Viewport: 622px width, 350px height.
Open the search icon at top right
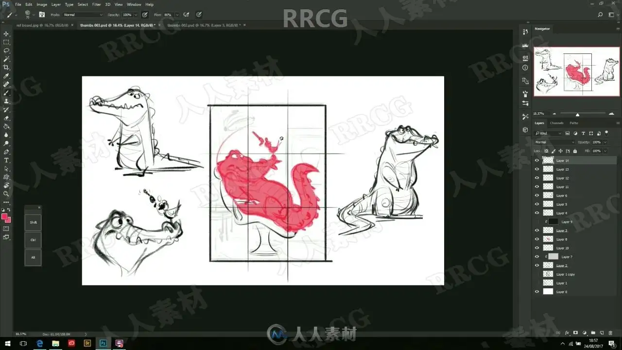click(601, 15)
